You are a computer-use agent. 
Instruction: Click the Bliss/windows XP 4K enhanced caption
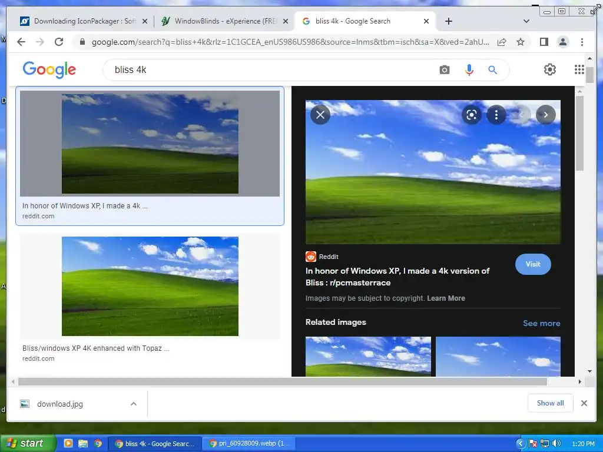tap(96, 348)
